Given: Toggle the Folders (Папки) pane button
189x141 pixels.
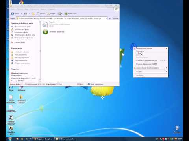Looking at the screenshot, I should coord(51,14).
